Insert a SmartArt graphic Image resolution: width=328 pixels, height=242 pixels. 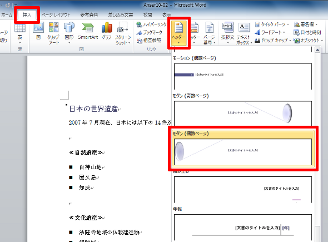tap(88, 31)
